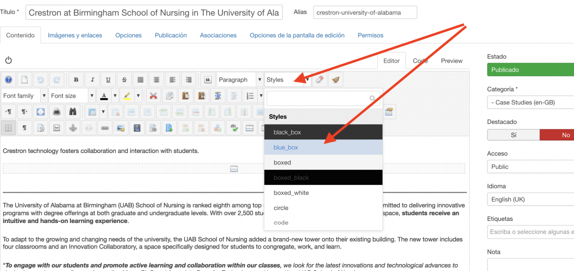
Task: Open the Permisos tab
Action: (370, 35)
